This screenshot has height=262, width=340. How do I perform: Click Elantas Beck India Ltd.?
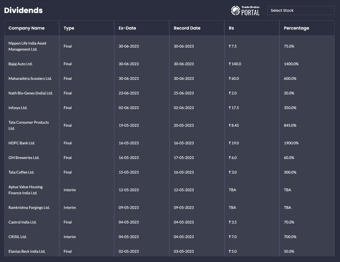click(27, 252)
